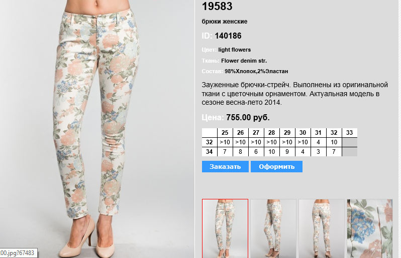Click the row header for length 34
This screenshot has height=258, width=401.
[210, 152]
